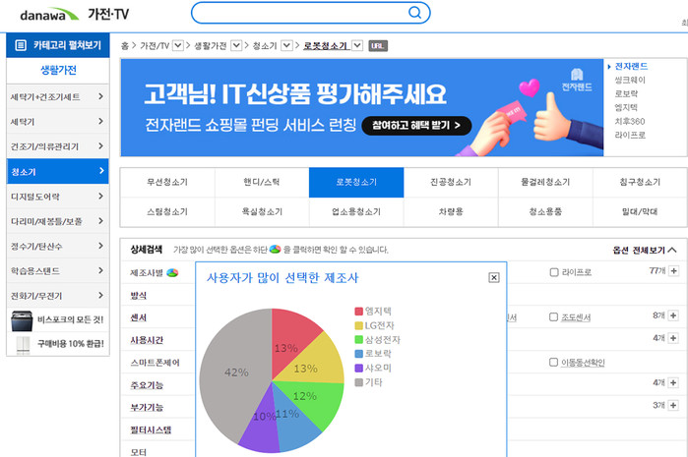This screenshot has width=688, height=457.
Task: Click pie chart icon in 상세검색 hint
Action: tap(276, 250)
